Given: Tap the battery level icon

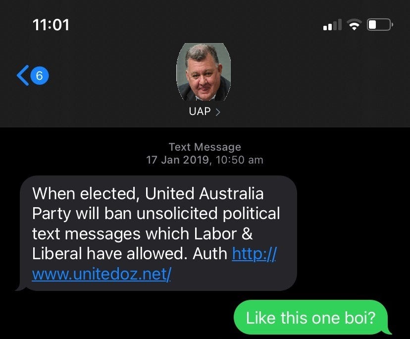Looking at the screenshot, I should coord(380,25).
